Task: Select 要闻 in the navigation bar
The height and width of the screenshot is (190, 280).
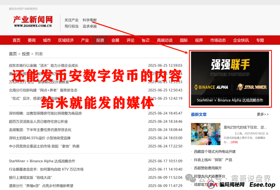Action: pos(31,40)
